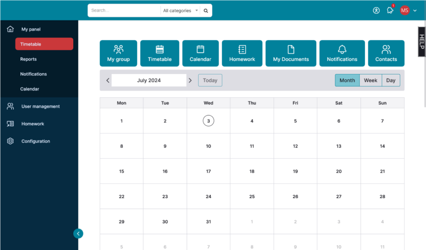The width and height of the screenshot is (426, 250).
Task: Expand the All categories dropdown
Action: (x=180, y=11)
